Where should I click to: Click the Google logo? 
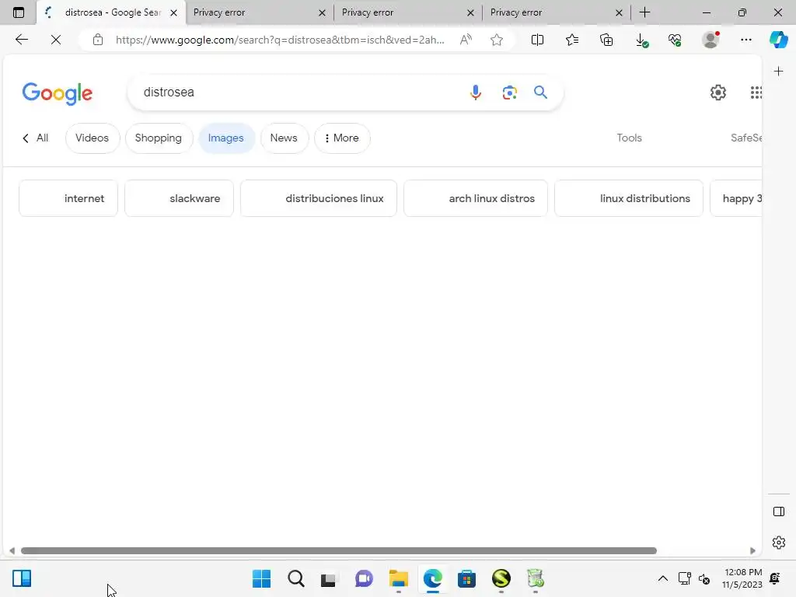(x=58, y=93)
